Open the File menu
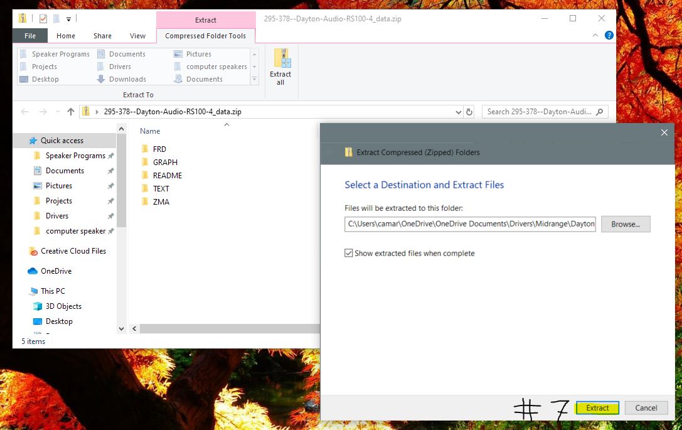682x430 pixels. tap(30, 36)
